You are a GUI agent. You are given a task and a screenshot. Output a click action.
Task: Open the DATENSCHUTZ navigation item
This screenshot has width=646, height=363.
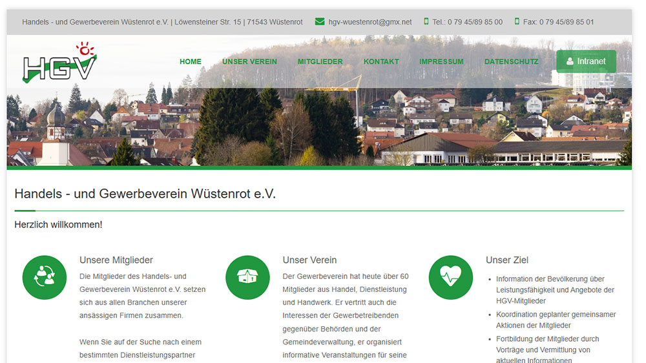[511, 62]
